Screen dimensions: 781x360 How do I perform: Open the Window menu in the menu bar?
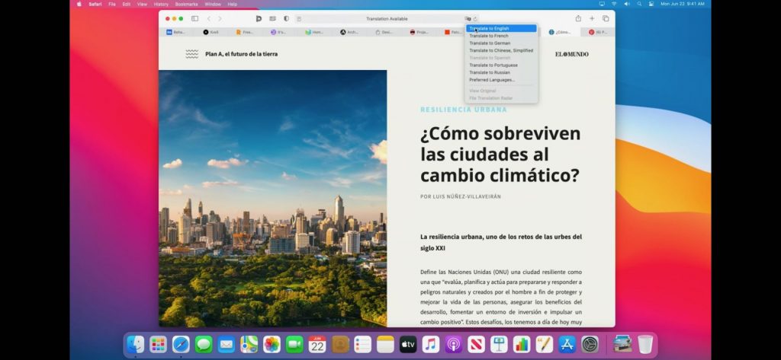click(x=213, y=4)
